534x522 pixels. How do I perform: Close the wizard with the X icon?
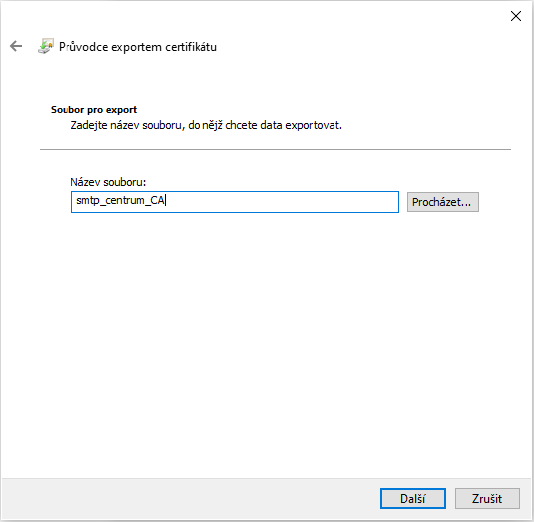516,16
